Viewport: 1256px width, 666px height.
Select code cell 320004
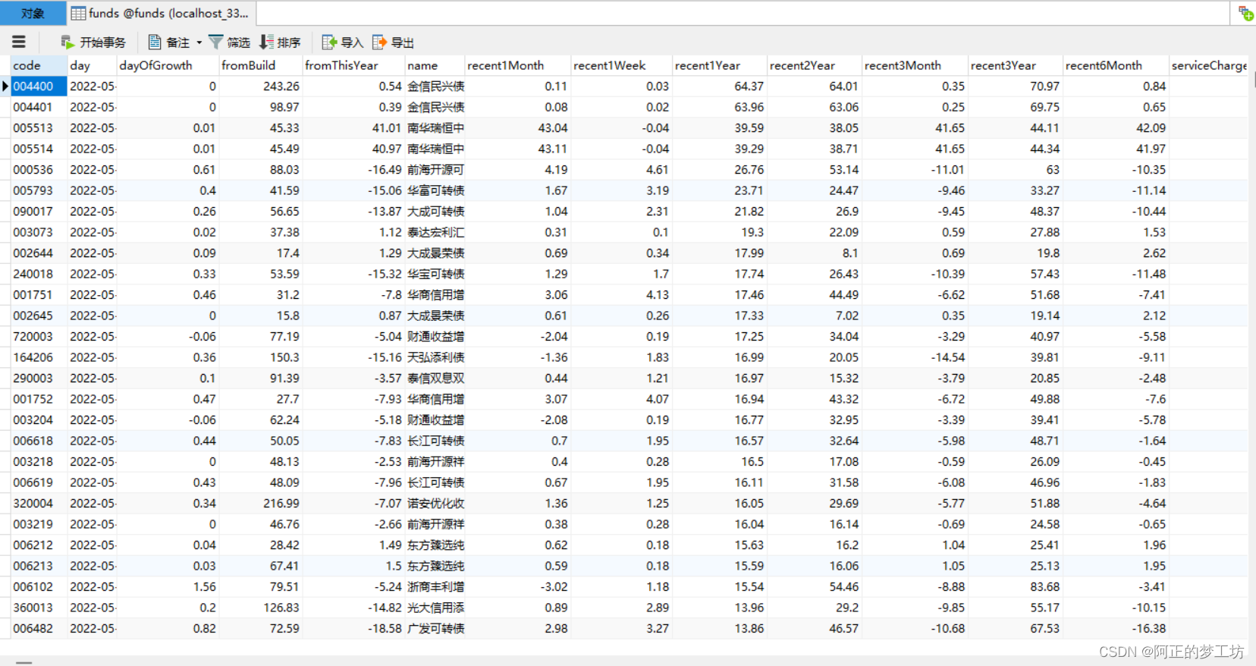coord(39,504)
